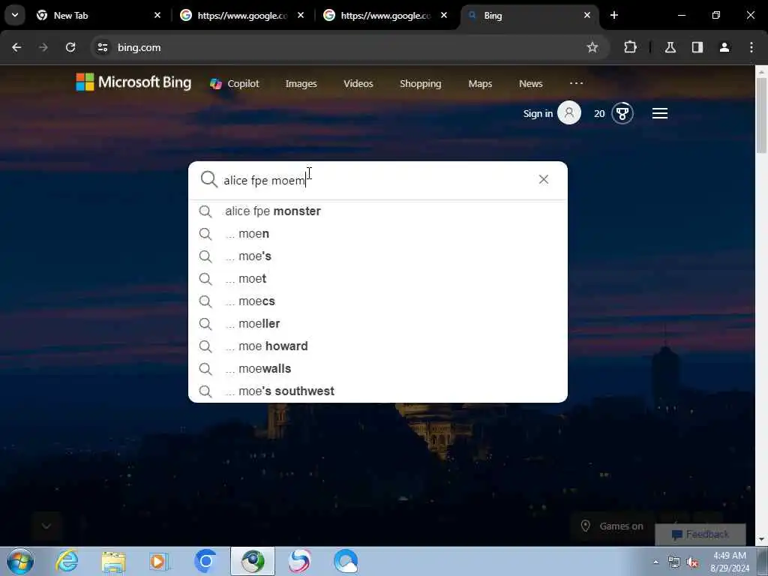Reload the Bing page
This screenshot has width=768, height=576.
(70, 47)
